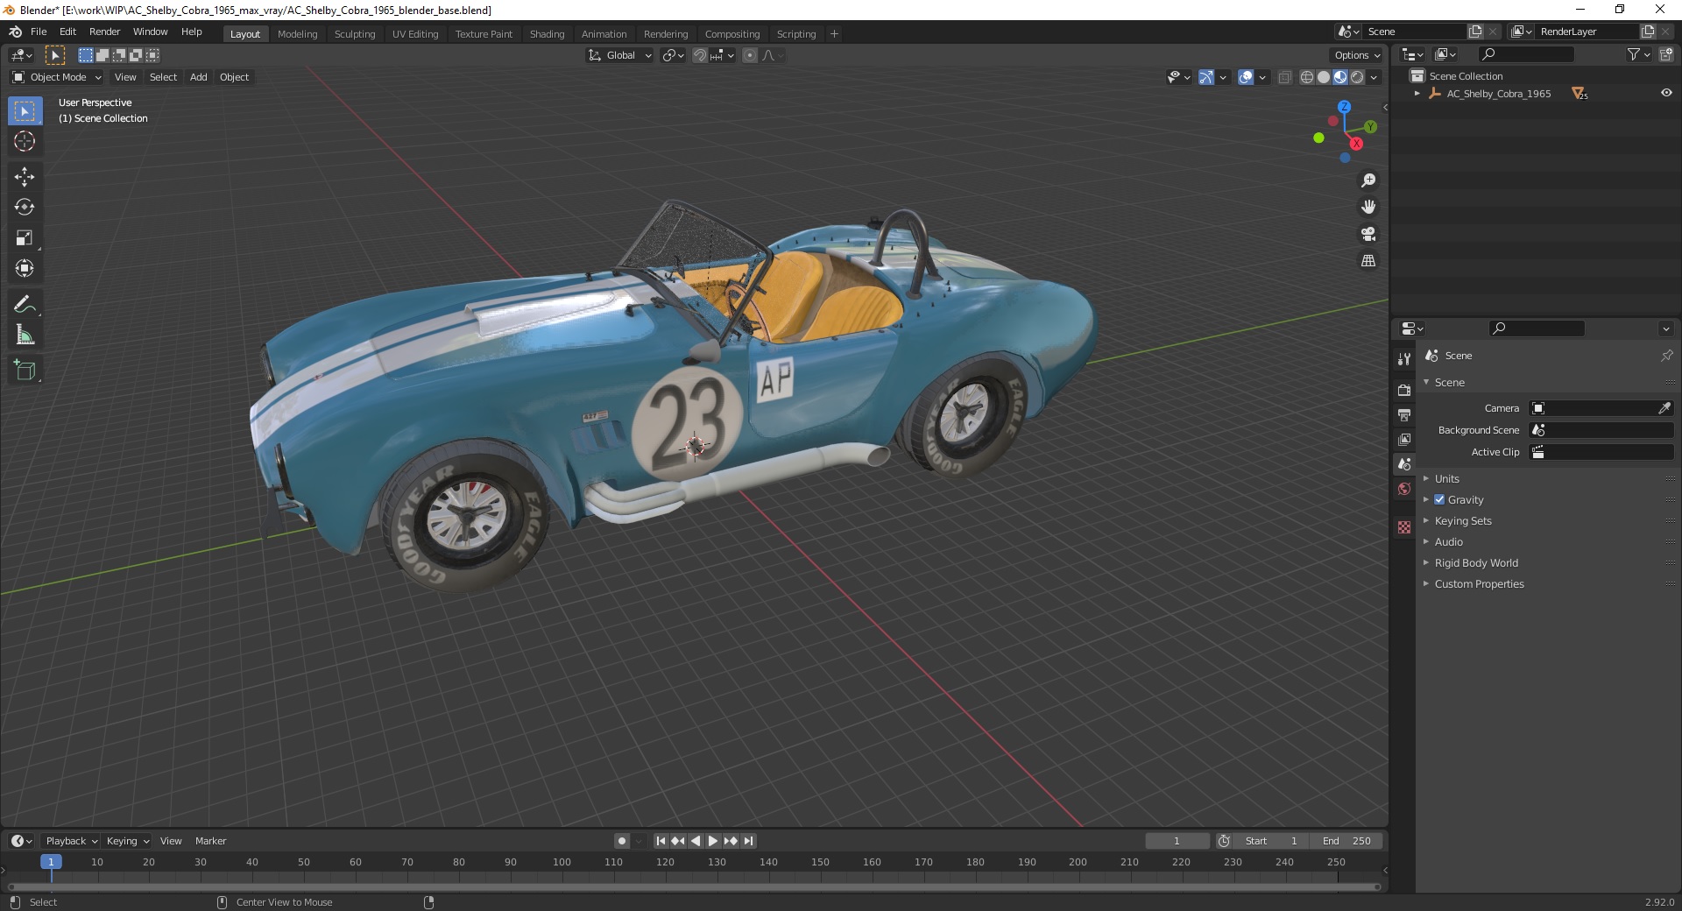Image resolution: width=1682 pixels, height=911 pixels.
Task: Open the Texture properties tab
Action: pyautogui.click(x=1404, y=527)
